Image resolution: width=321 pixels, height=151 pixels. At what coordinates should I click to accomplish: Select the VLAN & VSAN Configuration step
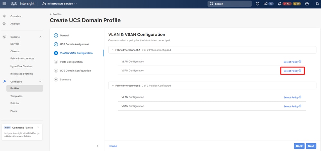[76, 53]
